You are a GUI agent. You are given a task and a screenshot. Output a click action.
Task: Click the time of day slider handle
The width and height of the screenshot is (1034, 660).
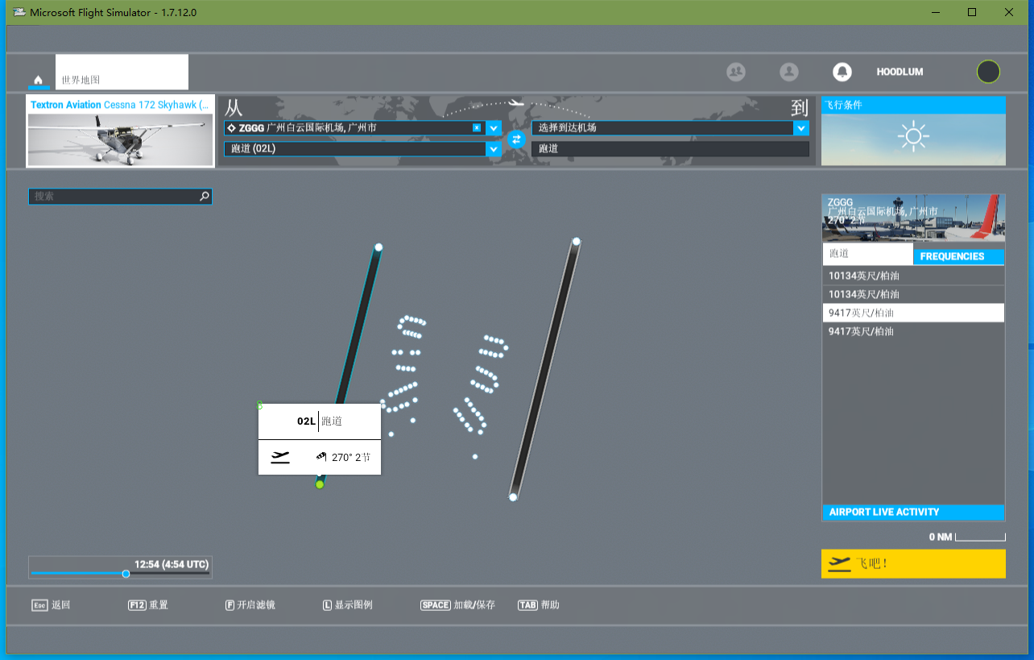point(126,574)
